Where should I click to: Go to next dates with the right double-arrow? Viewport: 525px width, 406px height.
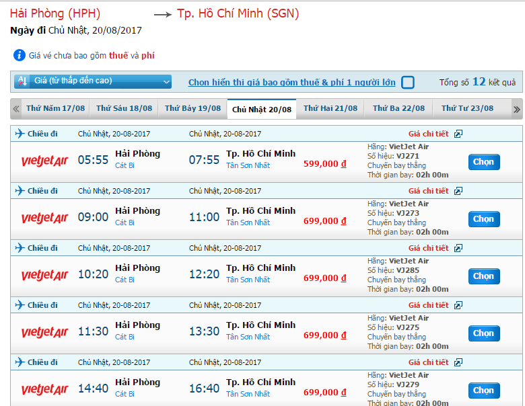[516, 109]
